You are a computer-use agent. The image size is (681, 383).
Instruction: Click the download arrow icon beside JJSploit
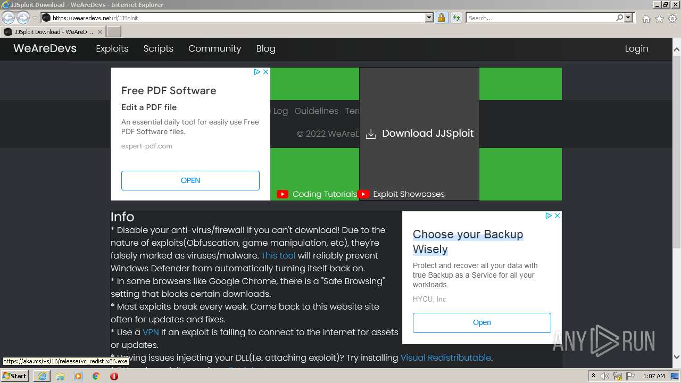(x=371, y=134)
